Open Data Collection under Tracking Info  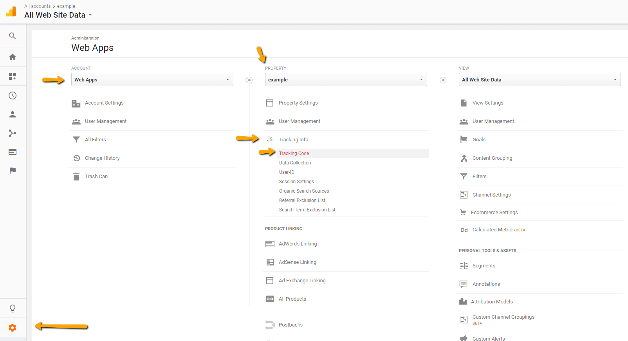tap(295, 163)
